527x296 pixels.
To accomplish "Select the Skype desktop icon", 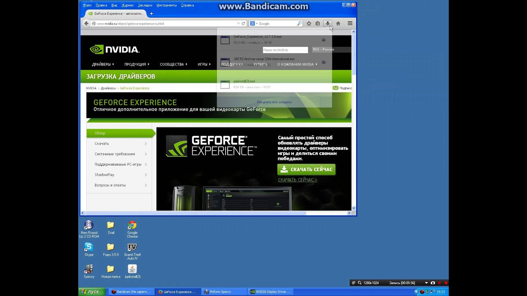I will 89,250.
